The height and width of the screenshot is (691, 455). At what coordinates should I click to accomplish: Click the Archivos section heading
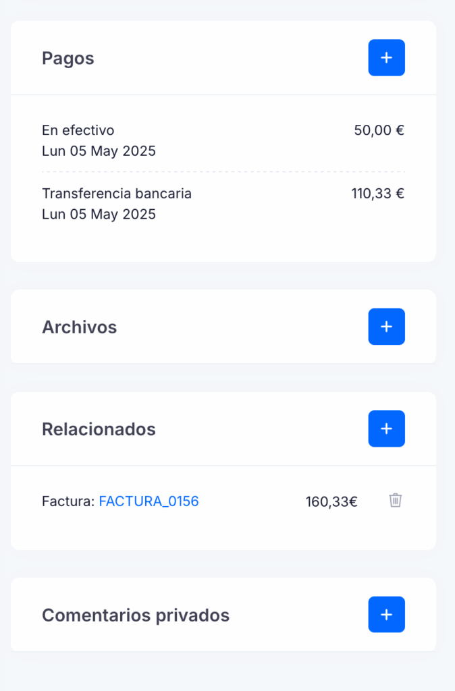[x=80, y=327]
